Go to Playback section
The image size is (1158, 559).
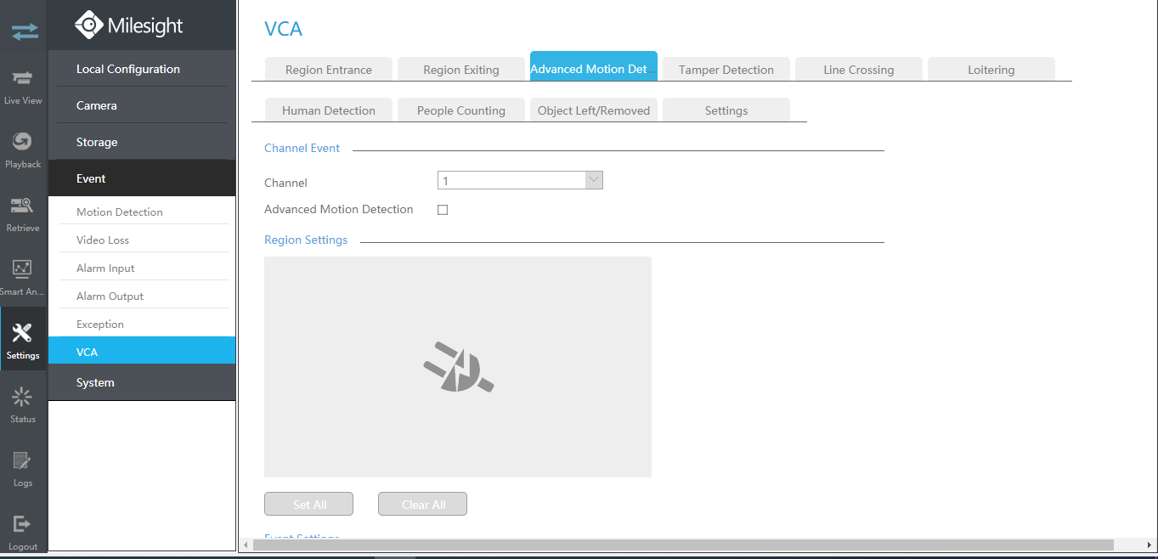point(23,150)
